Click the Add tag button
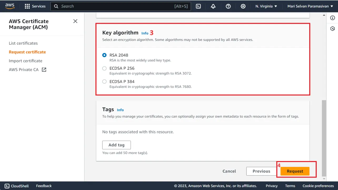Viewport: 338px width, 190px height. coord(116,145)
